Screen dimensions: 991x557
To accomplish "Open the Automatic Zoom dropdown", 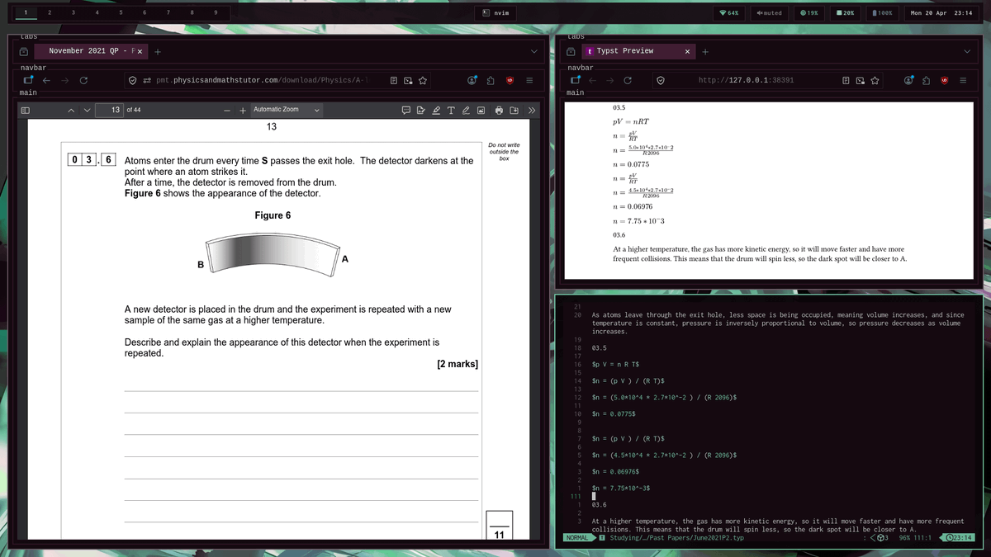I will coord(277,109).
